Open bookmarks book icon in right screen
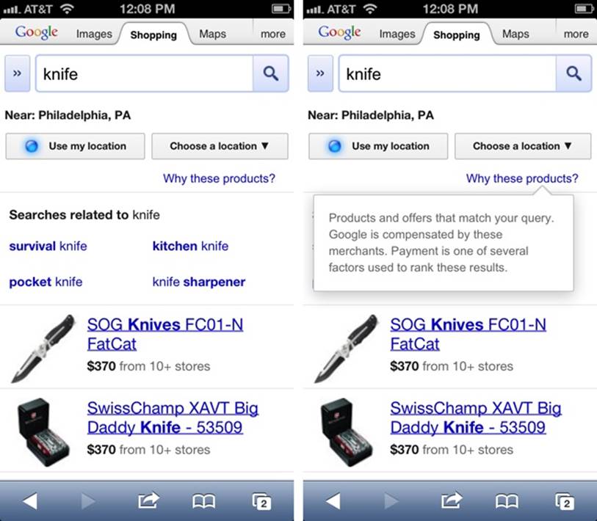This screenshot has height=521, width=597. pos(507,501)
